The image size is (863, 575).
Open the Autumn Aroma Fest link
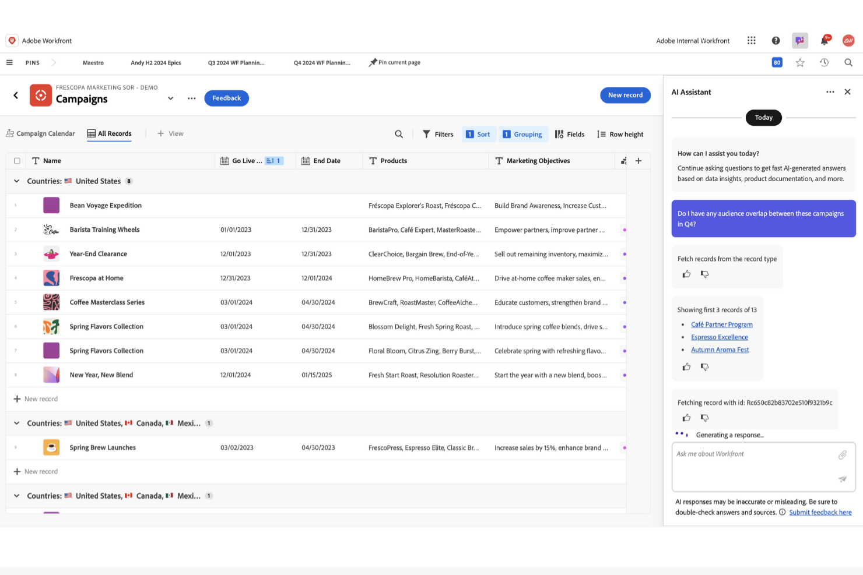click(x=720, y=350)
